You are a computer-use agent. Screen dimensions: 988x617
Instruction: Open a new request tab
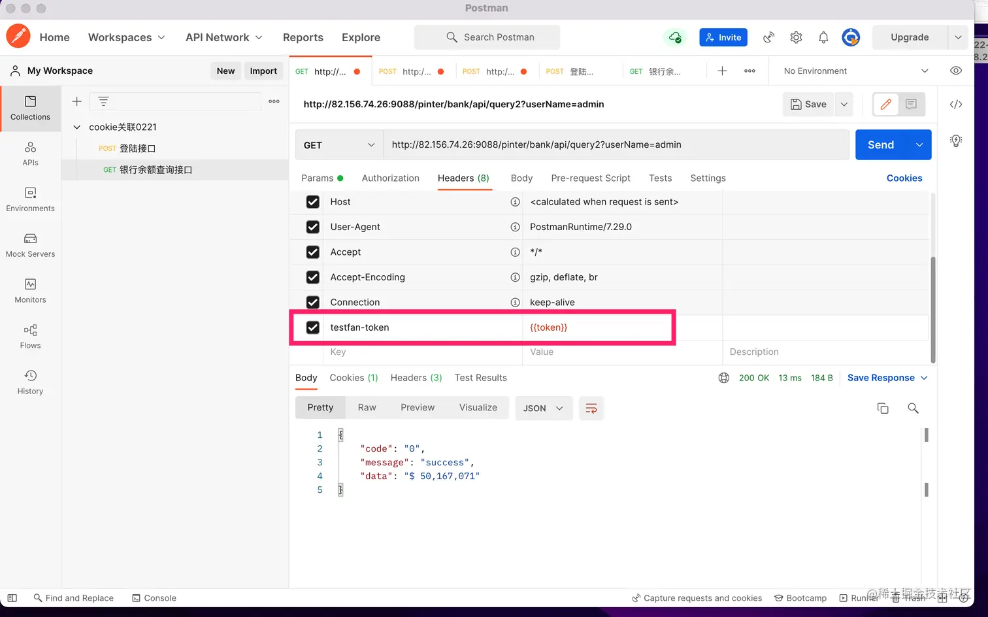click(x=722, y=71)
